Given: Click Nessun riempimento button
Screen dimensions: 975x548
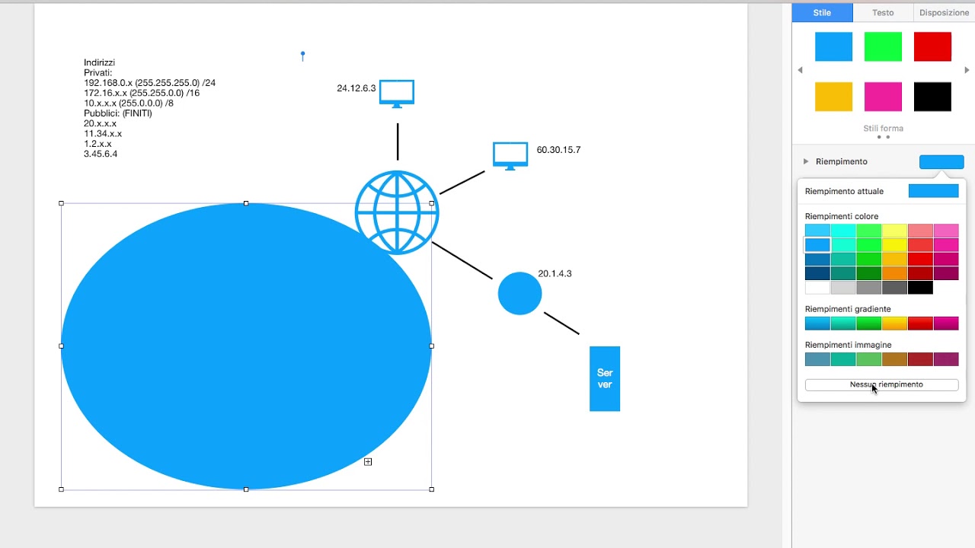Looking at the screenshot, I should pos(882,385).
